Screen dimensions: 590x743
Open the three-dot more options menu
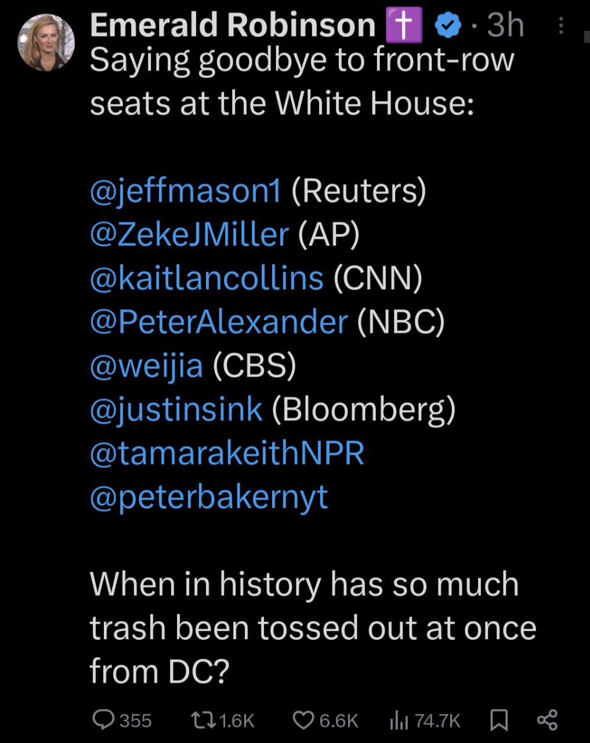click(x=560, y=26)
